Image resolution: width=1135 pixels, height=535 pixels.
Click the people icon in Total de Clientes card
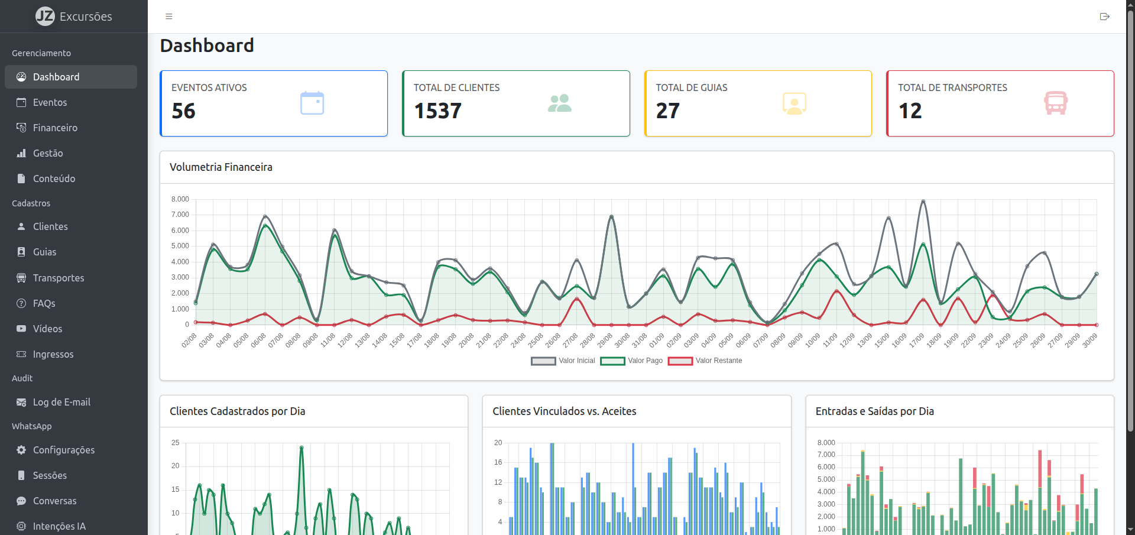click(x=559, y=103)
